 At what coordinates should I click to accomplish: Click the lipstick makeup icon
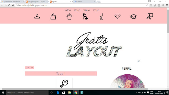coord(101,16)
